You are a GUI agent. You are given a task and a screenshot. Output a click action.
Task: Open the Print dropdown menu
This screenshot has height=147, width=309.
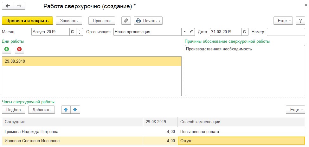[148, 21]
